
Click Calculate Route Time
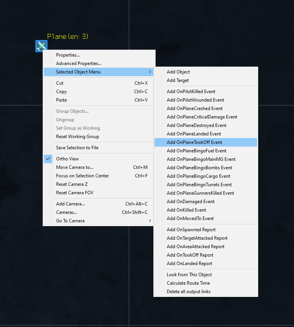188,283
